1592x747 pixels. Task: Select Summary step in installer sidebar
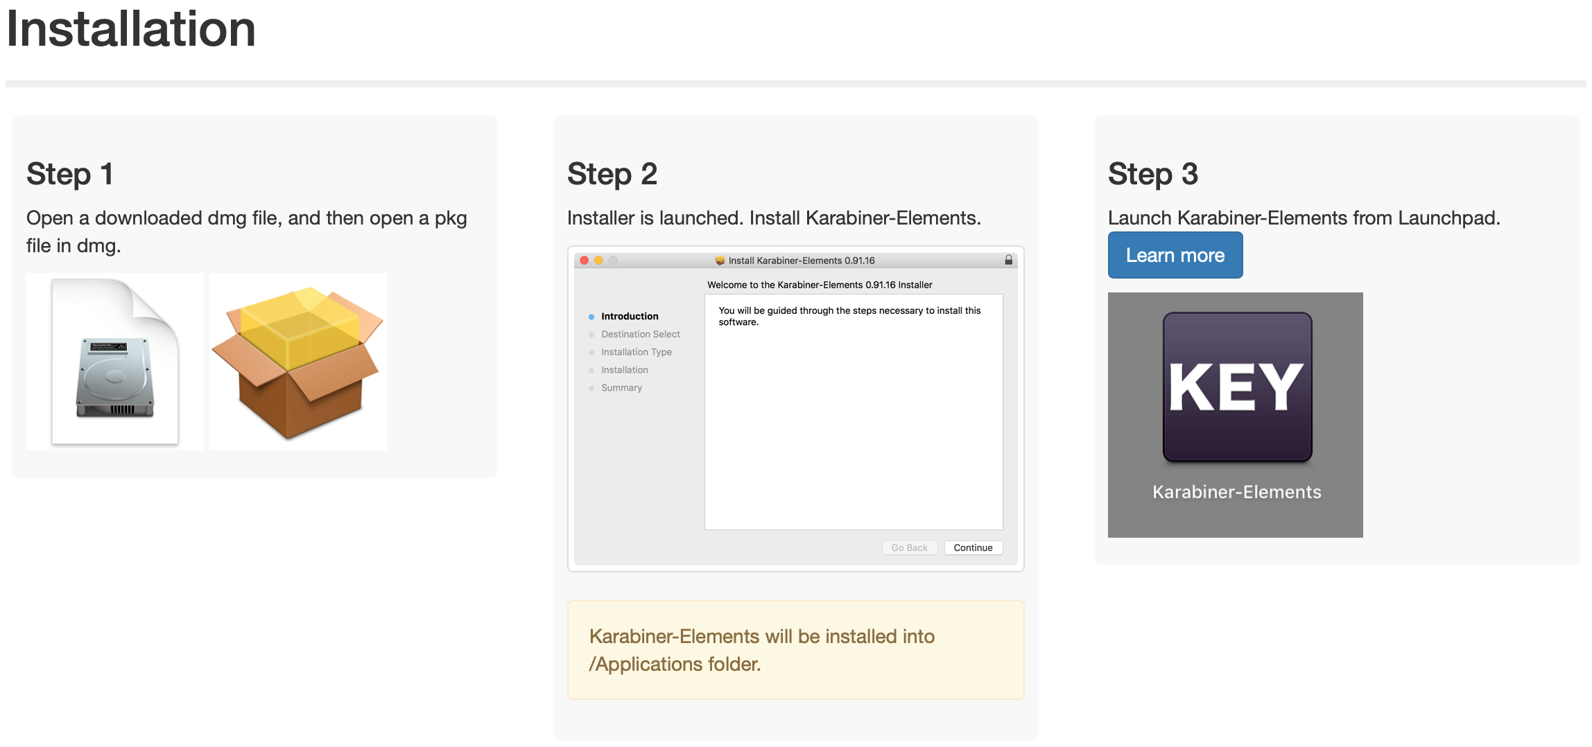(621, 388)
